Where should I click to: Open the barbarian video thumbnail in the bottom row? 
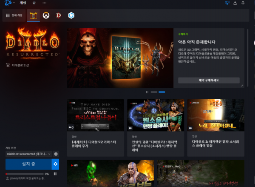click(x=110, y=173)
